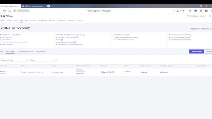This screenshot has width=212, height=119.
Task: Click the bookmark icon in the address bar
Action: tap(184, 11)
